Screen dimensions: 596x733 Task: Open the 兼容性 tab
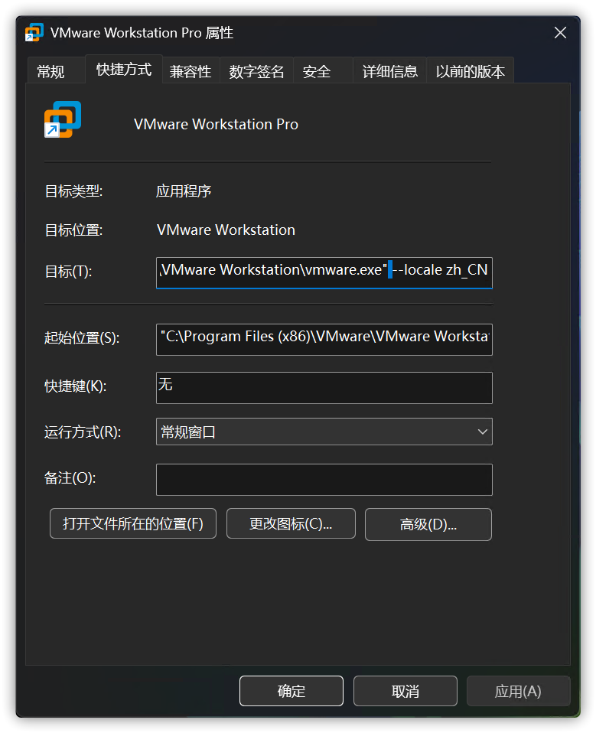click(191, 71)
